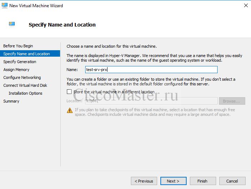Click the checkpoints warning message text

coord(155,112)
